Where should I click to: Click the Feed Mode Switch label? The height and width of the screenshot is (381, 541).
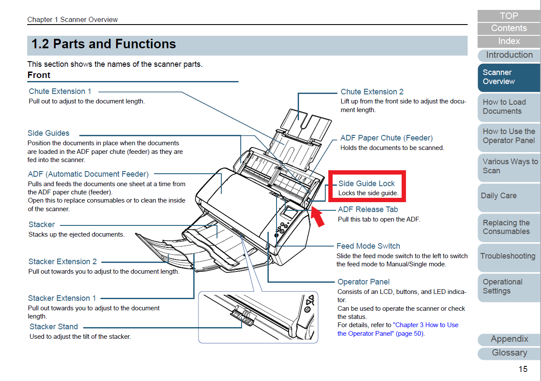368,246
